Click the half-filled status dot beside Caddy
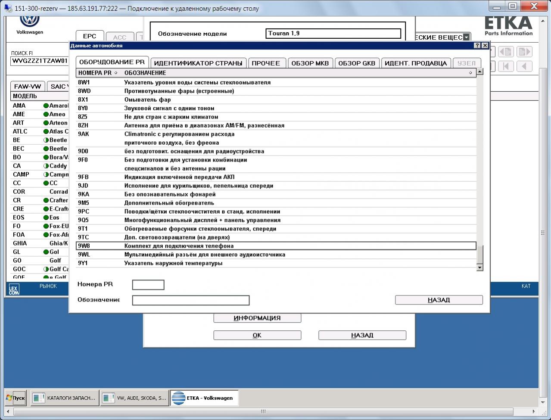 46,166
